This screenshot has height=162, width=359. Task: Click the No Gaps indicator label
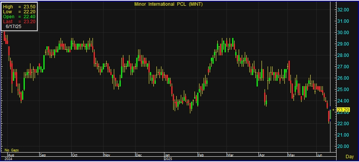pos(11,150)
